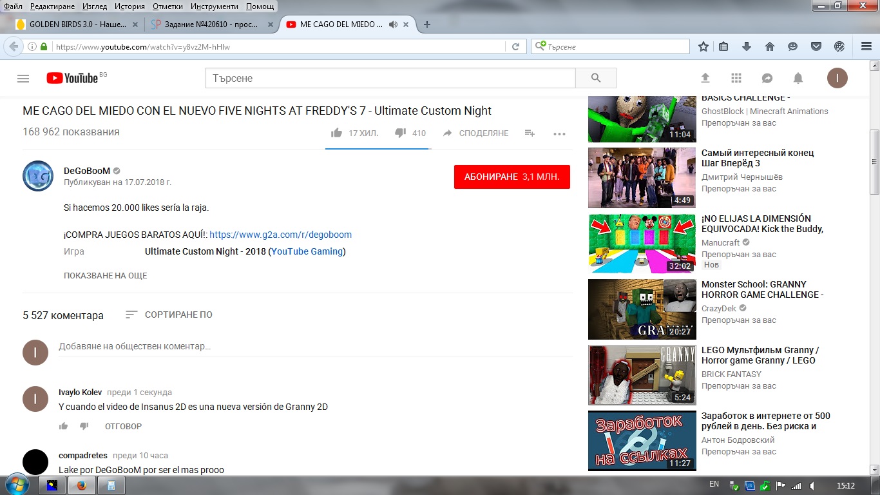Click the Firefox Търсене search box

(x=610, y=46)
